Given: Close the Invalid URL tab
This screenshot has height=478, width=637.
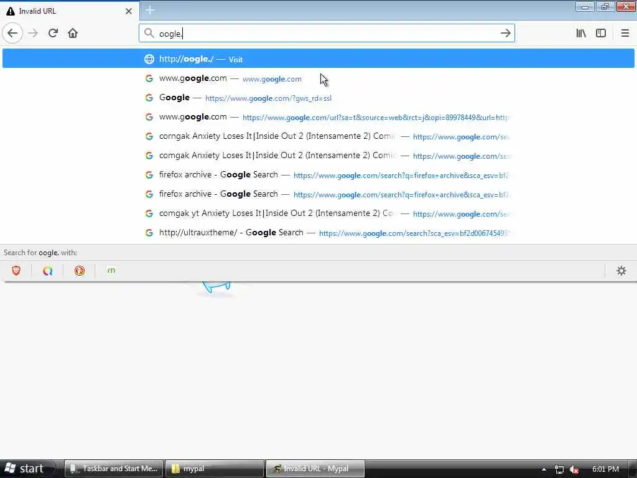Looking at the screenshot, I should click(x=129, y=11).
